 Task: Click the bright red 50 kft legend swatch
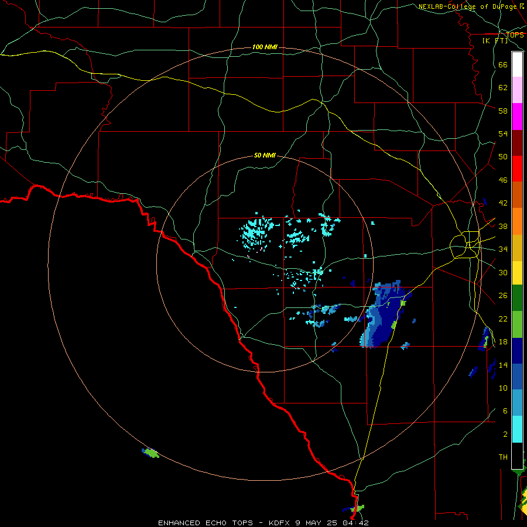[517, 169]
